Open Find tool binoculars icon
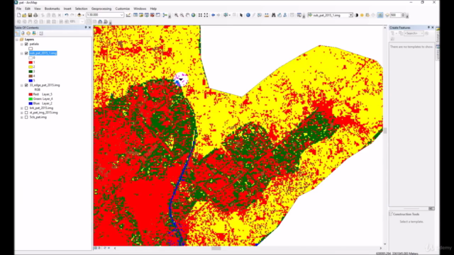This screenshot has height=255, width=454. pyautogui.click(x=273, y=15)
